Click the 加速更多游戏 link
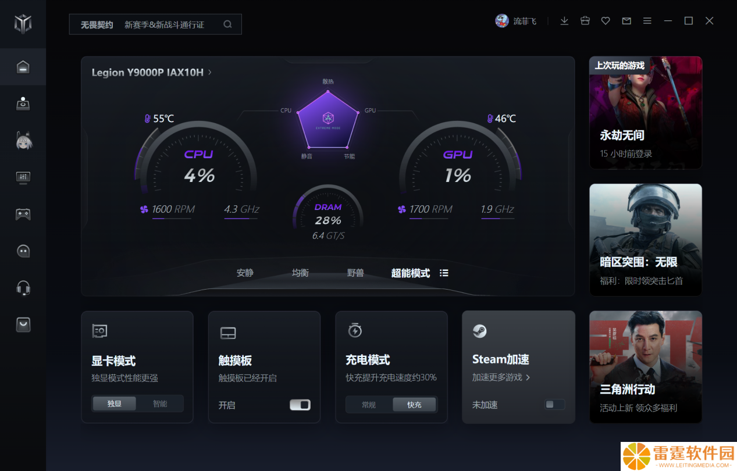Viewport: 737px width, 471px height. click(x=501, y=377)
